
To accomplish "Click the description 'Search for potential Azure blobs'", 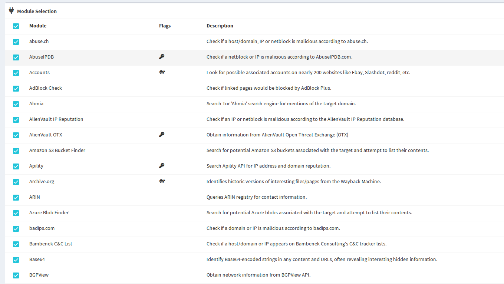I will click(x=309, y=212).
